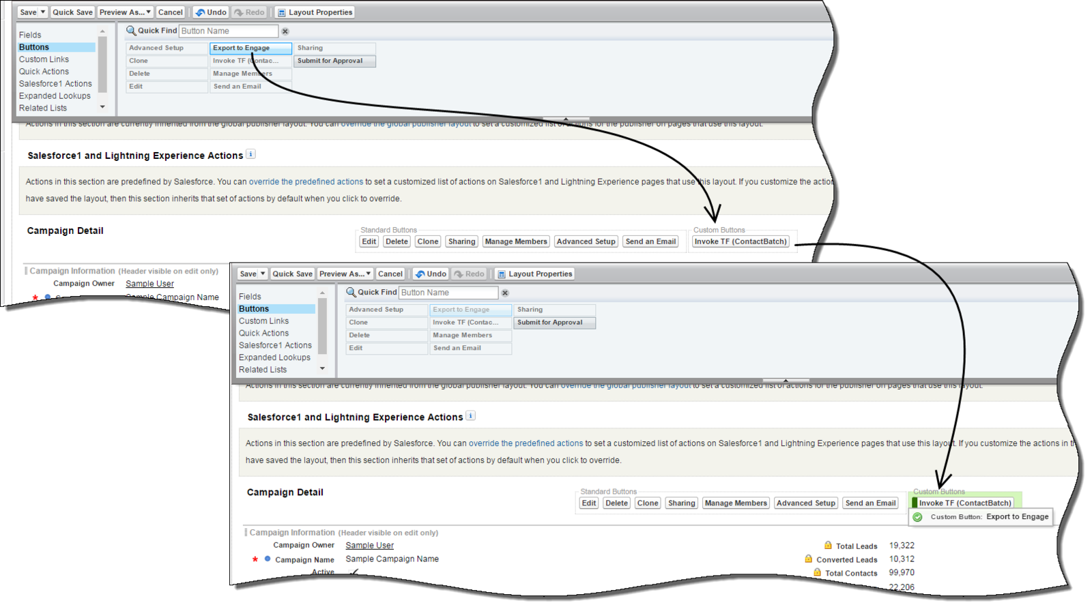Click the lower Quick Find Button Name field
1092x605 pixels.
tap(448, 293)
